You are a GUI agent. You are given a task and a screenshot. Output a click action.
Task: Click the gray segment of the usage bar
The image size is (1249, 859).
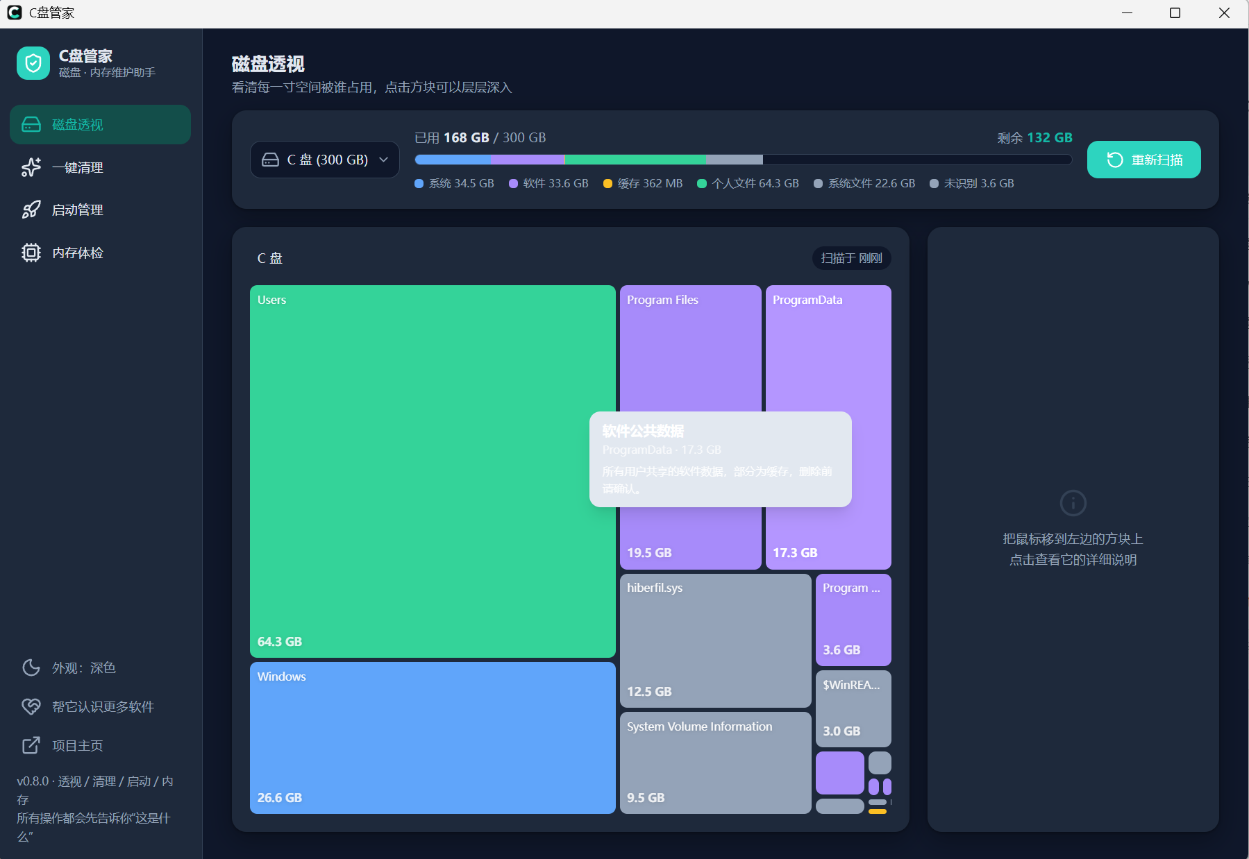coord(735,160)
